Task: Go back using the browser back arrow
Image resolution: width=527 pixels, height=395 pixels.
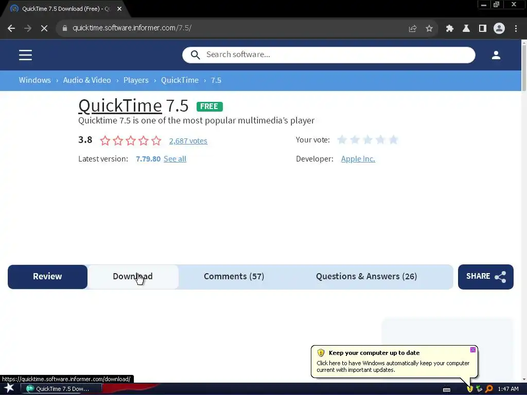Action: coord(11,28)
